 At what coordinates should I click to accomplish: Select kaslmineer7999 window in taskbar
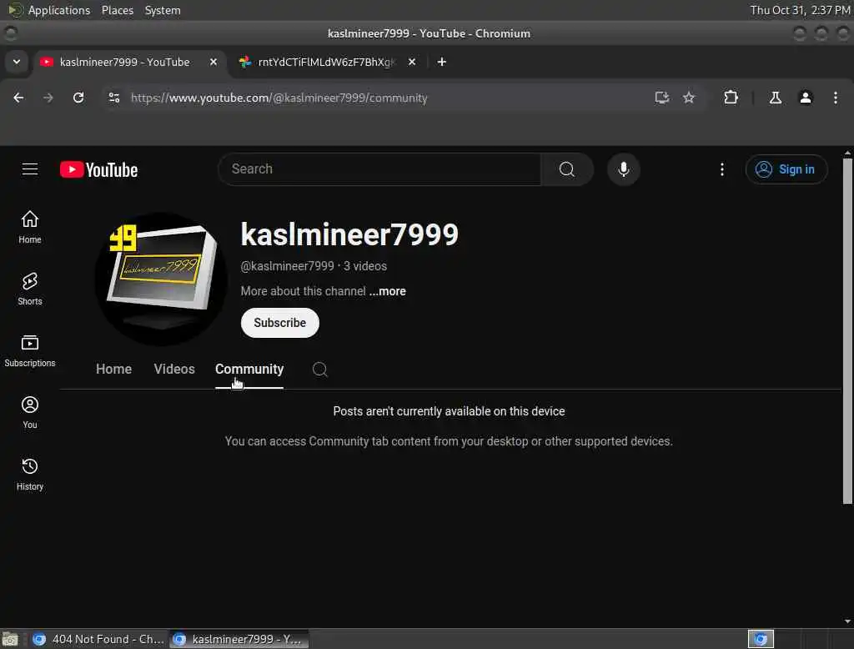[239, 639]
